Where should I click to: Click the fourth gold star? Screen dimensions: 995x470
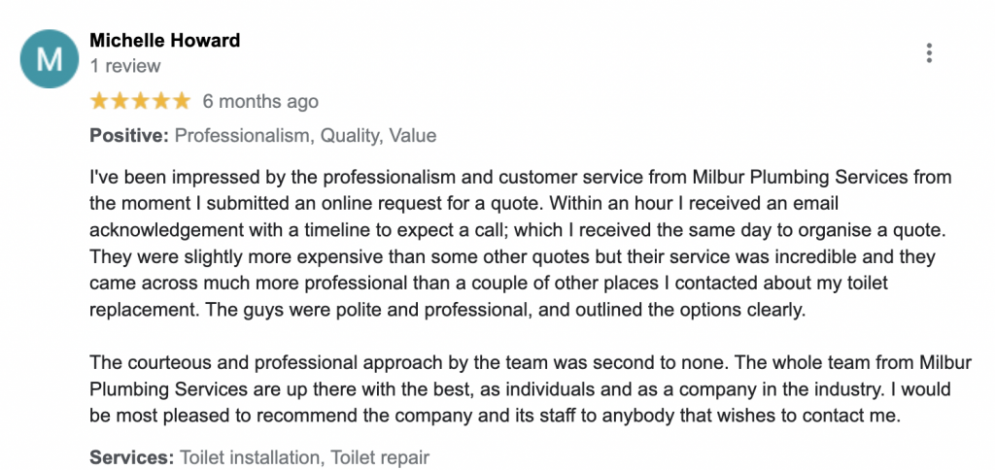pos(160,101)
